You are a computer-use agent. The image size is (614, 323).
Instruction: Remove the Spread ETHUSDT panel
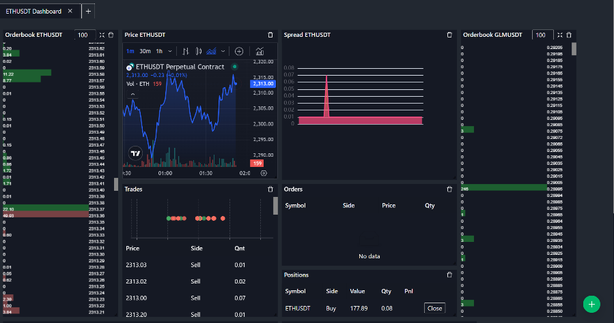(449, 35)
